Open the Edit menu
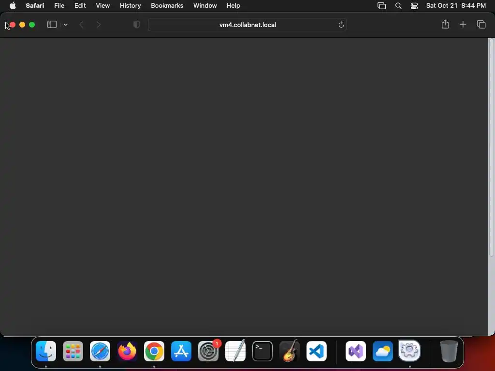The height and width of the screenshot is (371, 495). tap(80, 6)
